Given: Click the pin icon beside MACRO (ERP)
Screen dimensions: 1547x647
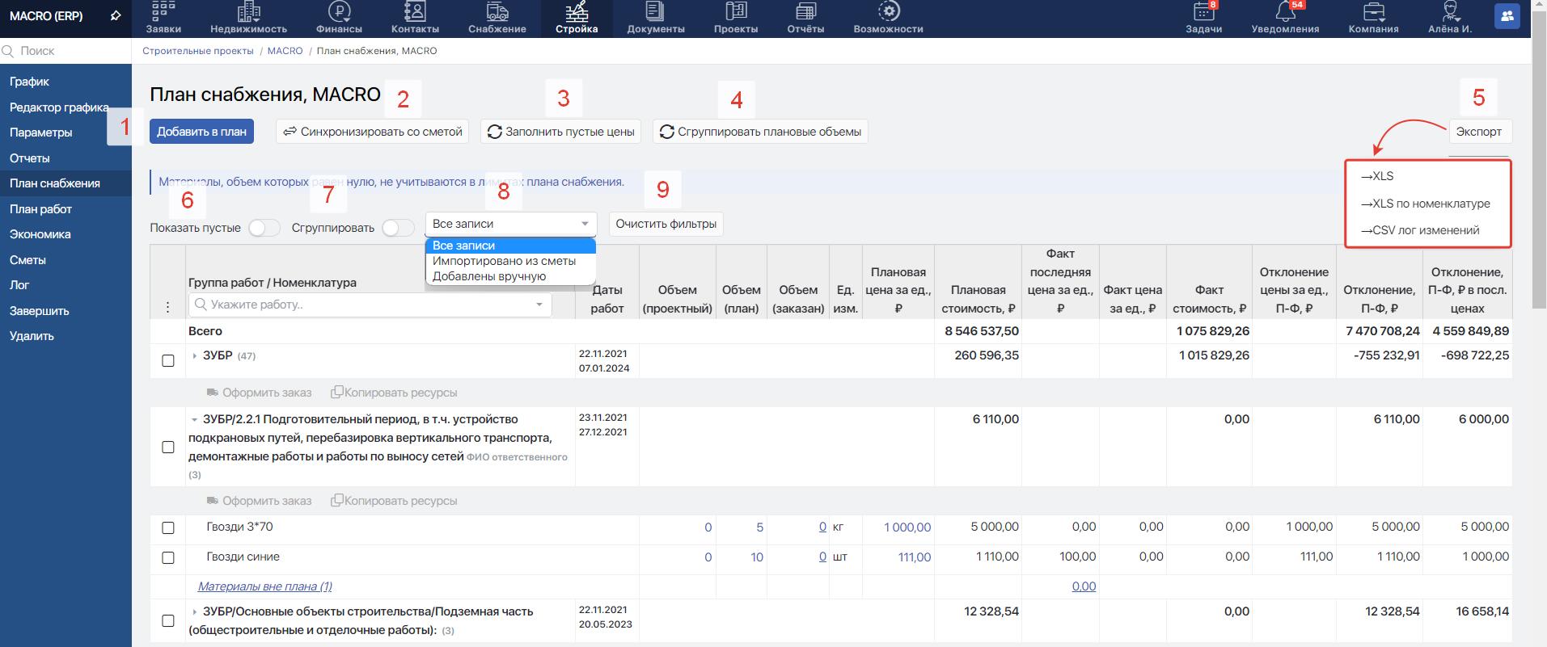Looking at the screenshot, I should point(116,15).
